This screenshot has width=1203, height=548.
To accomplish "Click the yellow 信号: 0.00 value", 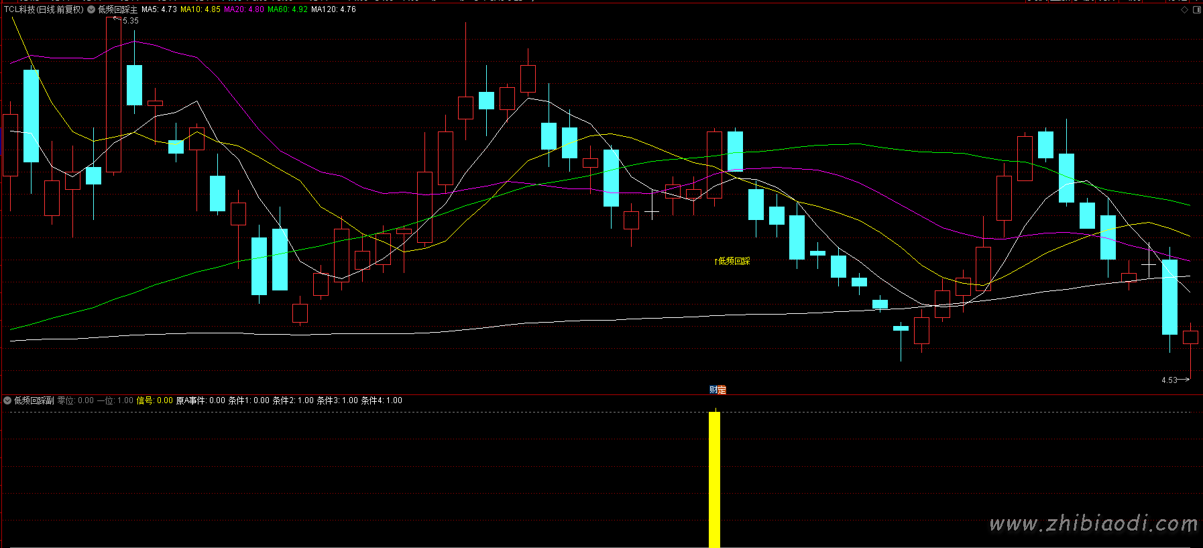I will point(155,400).
